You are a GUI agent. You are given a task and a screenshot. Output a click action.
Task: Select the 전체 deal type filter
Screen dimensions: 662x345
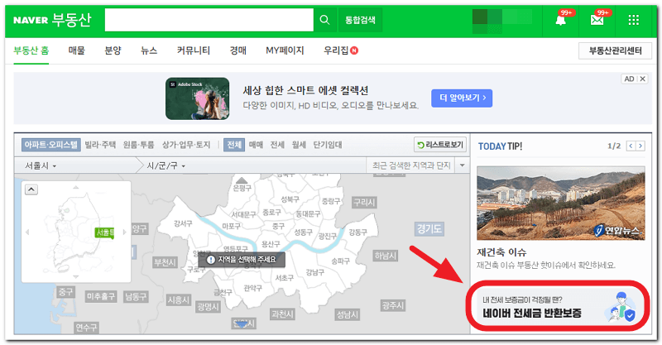tap(234, 145)
